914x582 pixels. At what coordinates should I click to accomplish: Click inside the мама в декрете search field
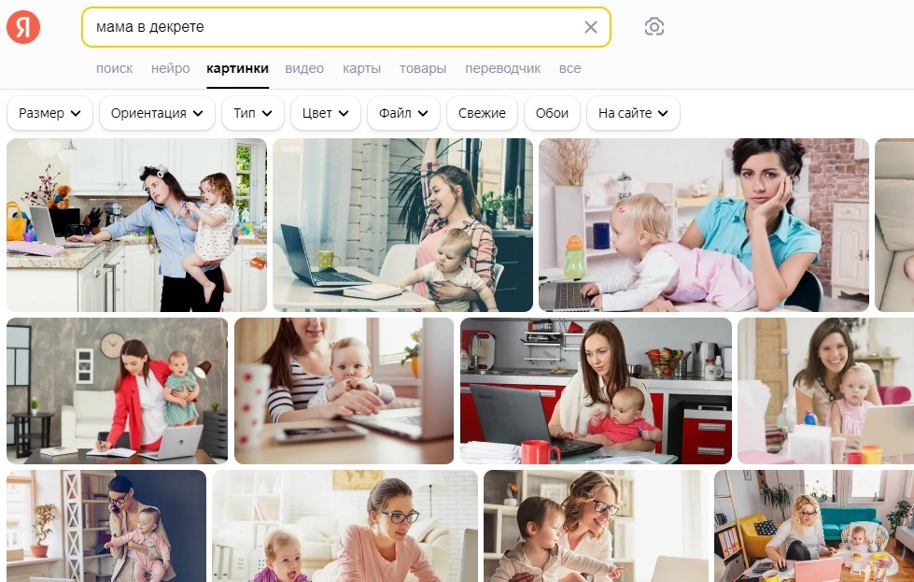(332, 27)
